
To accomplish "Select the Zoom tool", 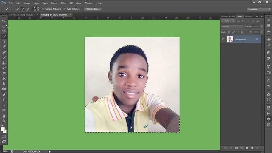I will pyautogui.click(x=4, y=121).
